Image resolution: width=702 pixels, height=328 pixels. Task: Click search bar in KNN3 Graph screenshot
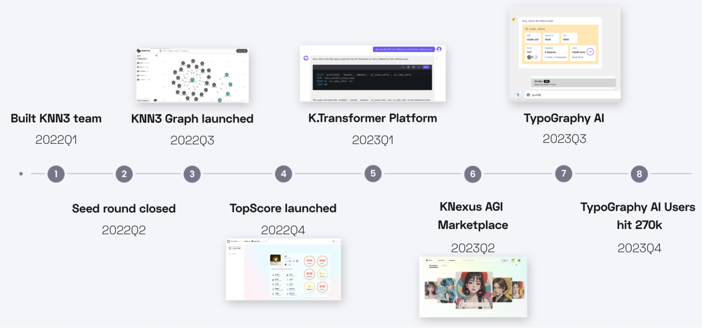[197, 51]
